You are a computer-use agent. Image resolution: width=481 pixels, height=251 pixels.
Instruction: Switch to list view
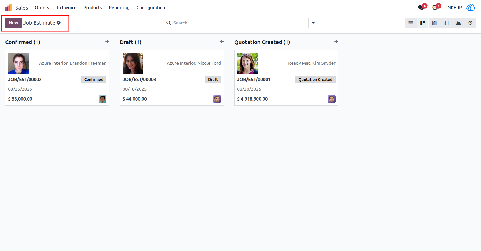[x=411, y=23]
